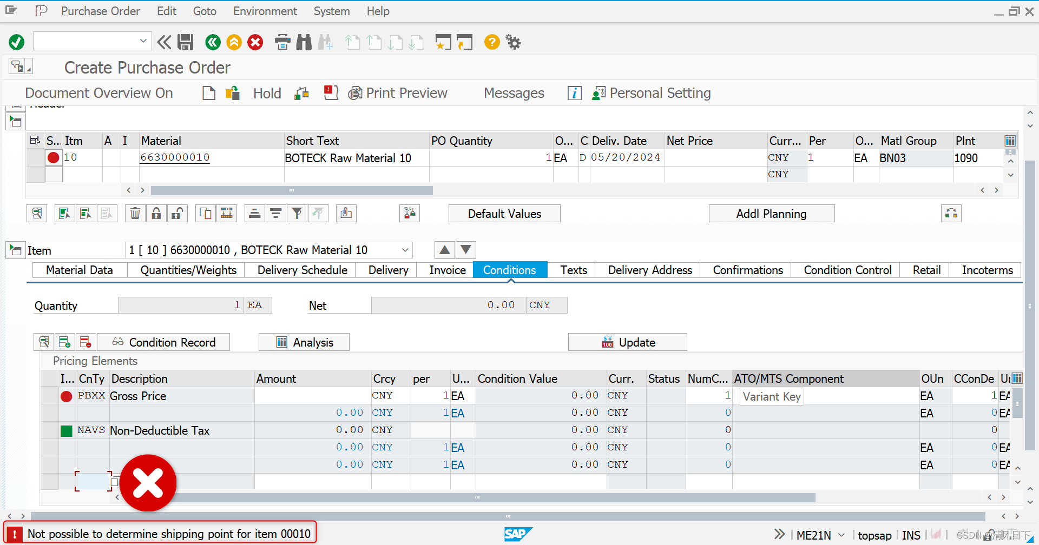Select the empty second item row selector
The width and height of the screenshot is (1039, 545).
coord(36,175)
